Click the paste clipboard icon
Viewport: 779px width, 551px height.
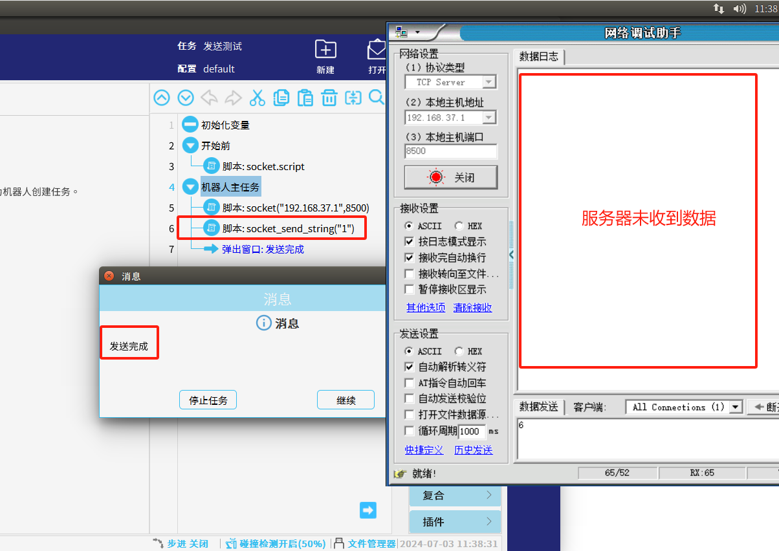click(305, 98)
